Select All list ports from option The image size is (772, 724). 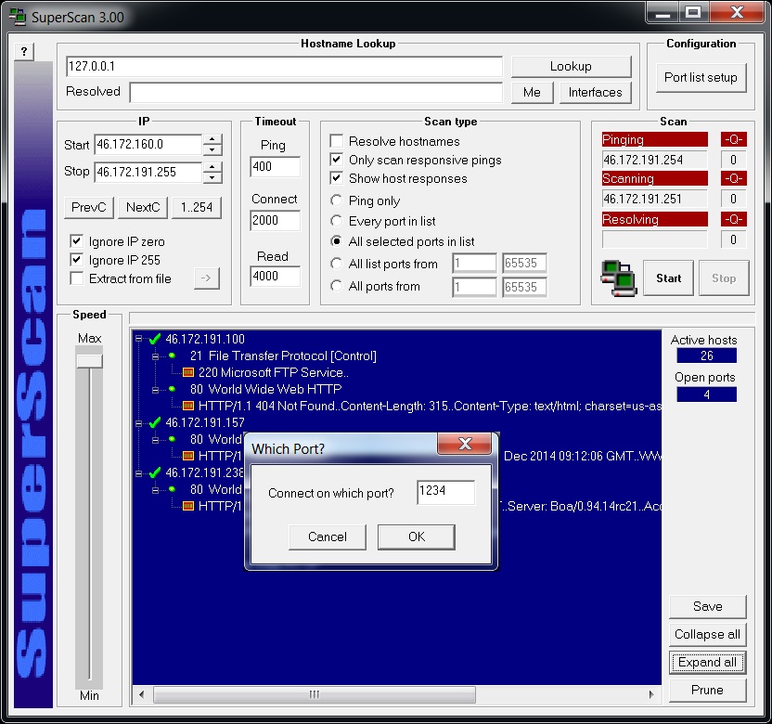(x=336, y=264)
